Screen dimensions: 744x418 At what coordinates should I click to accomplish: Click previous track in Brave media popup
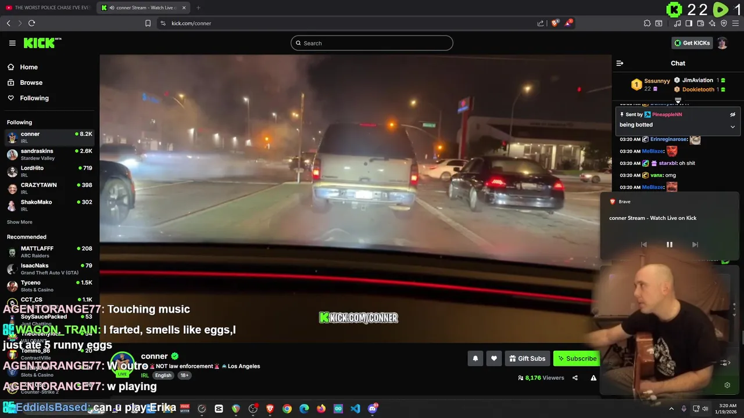[643, 244]
